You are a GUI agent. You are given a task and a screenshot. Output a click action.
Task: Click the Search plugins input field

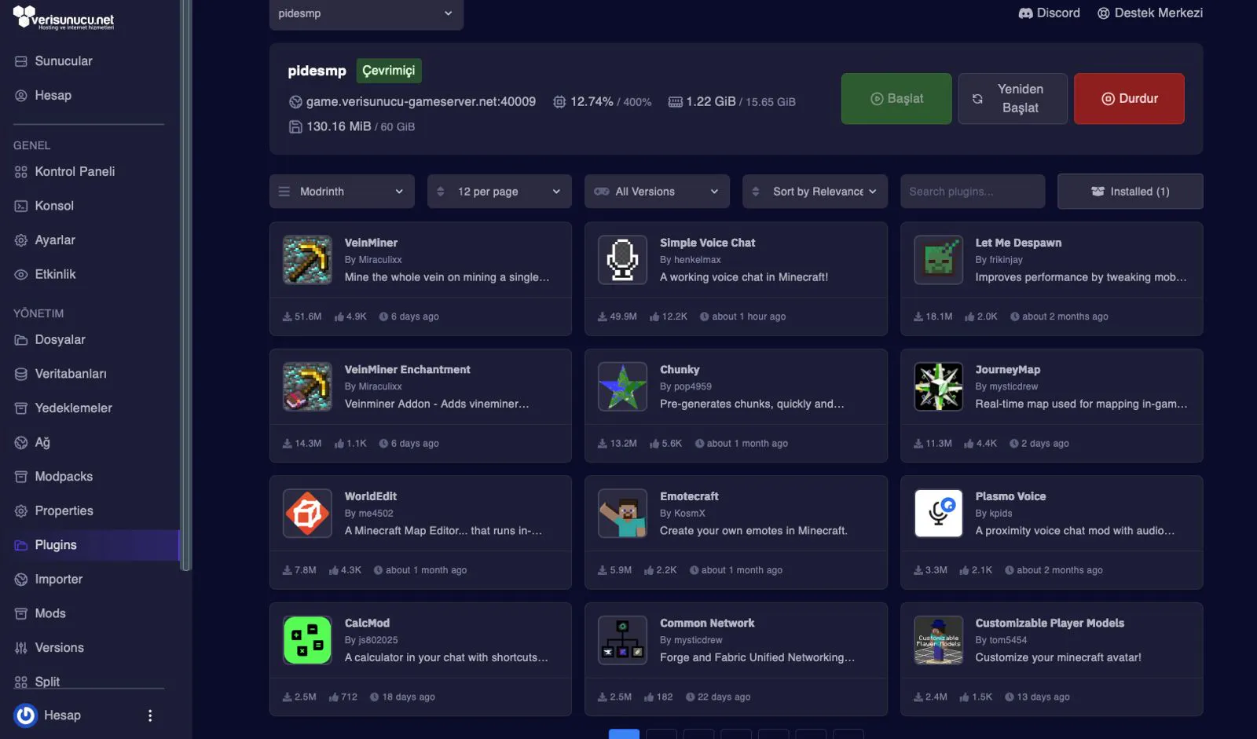(973, 192)
